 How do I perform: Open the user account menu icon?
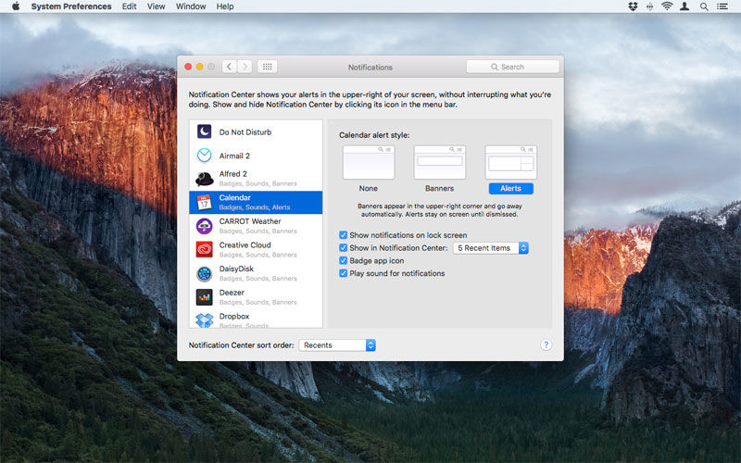point(684,6)
